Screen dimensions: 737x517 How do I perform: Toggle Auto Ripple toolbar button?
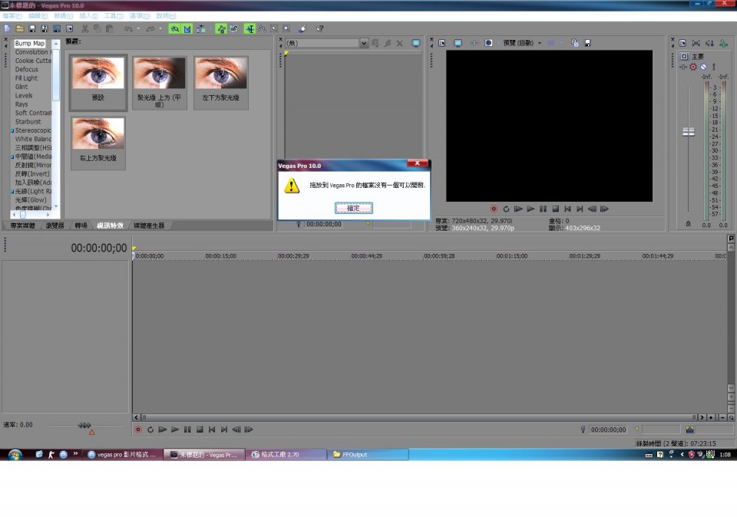[x=200, y=28]
